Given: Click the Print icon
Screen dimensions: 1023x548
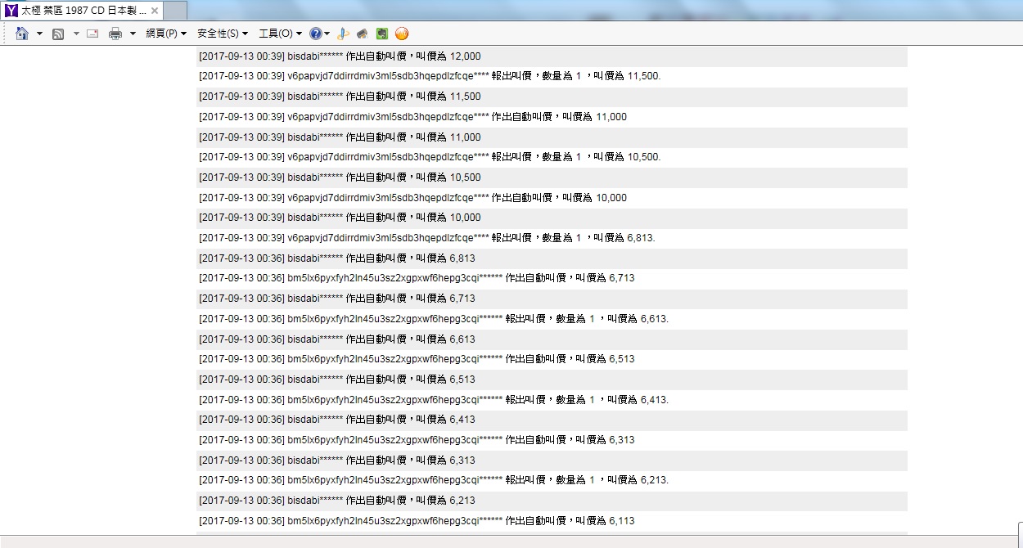Looking at the screenshot, I should pyautogui.click(x=115, y=34).
